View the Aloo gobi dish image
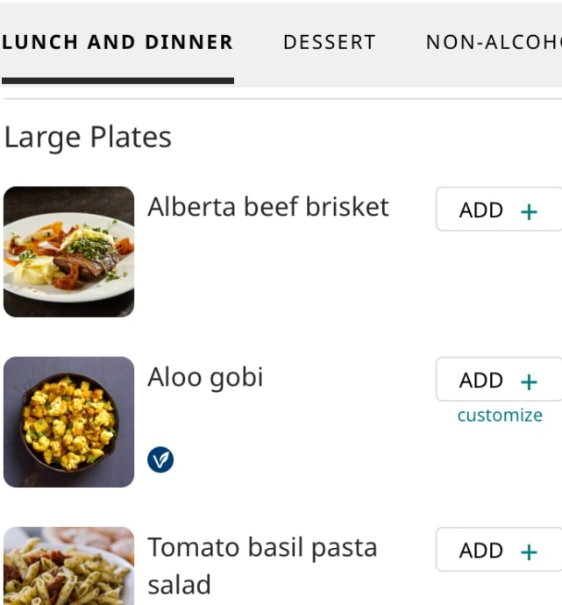Screen dimensions: 562x605 tap(69, 422)
